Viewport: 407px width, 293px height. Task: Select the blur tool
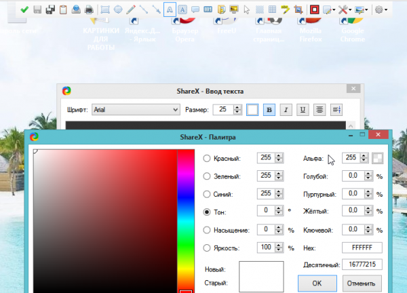click(260, 10)
